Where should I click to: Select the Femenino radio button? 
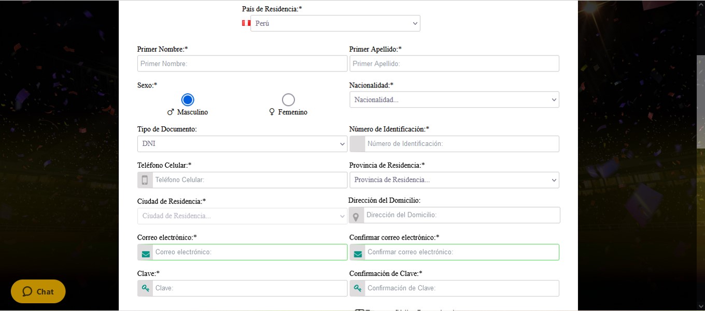click(288, 100)
